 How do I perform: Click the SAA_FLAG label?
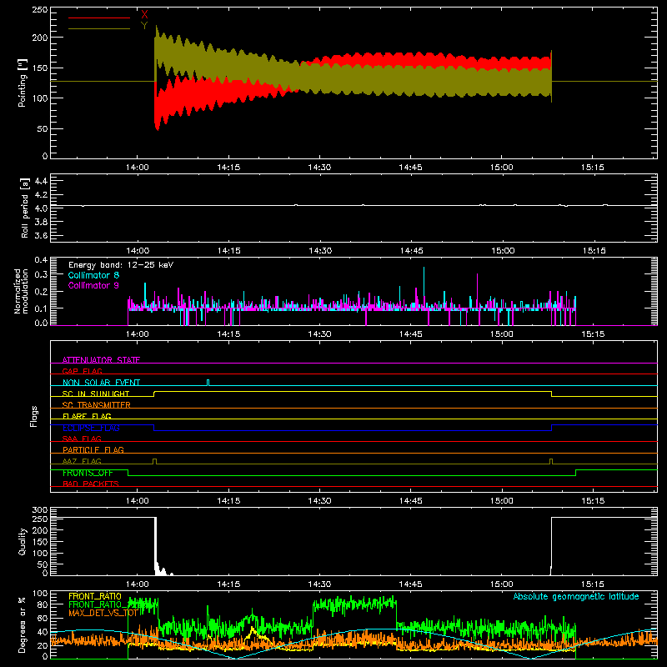(82, 439)
